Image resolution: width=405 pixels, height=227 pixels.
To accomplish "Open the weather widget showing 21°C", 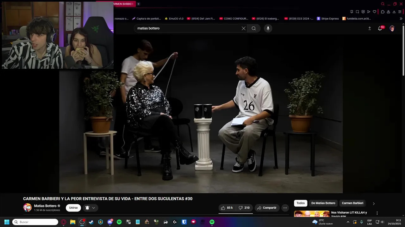I will 322,222.
